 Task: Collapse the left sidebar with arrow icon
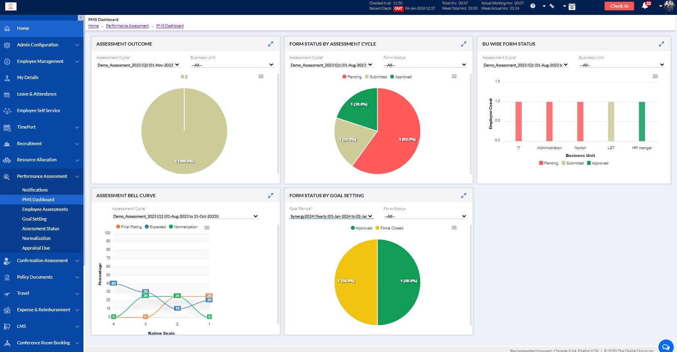click(81, 18)
